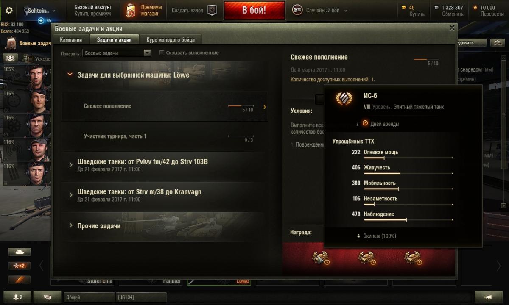Click the red 'В бой!' button
Screen dimensions: 509x305
click(254, 11)
